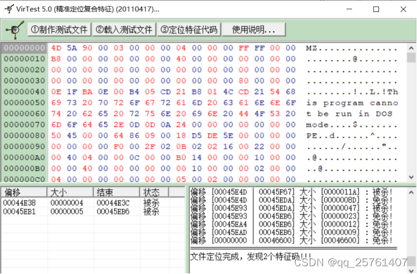Click byte B8 at the start of row 00000010
This screenshot has width=417, height=274.
56,59
